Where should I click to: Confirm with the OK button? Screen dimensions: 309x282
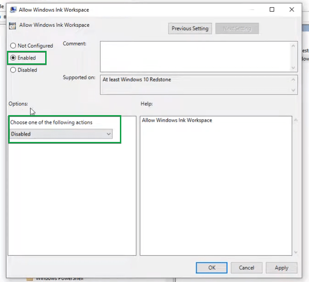(x=212, y=268)
